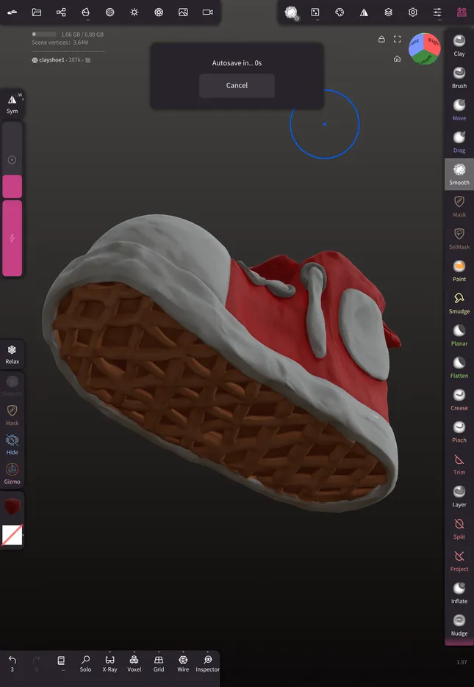Toggle the Relax option
The image size is (474, 687).
[x=12, y=355]
